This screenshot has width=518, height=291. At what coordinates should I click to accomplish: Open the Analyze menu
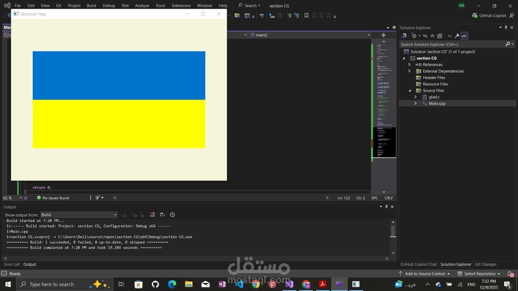click(x=142, y=6)
